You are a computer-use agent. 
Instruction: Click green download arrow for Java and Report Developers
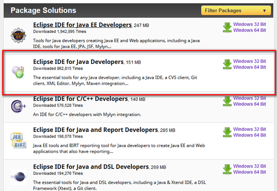click(227, 132)
